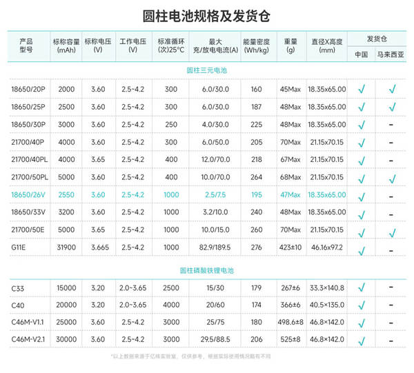414x373 pixels.
Task: Select model name C46M-V2.1
Action: [28, 339]
